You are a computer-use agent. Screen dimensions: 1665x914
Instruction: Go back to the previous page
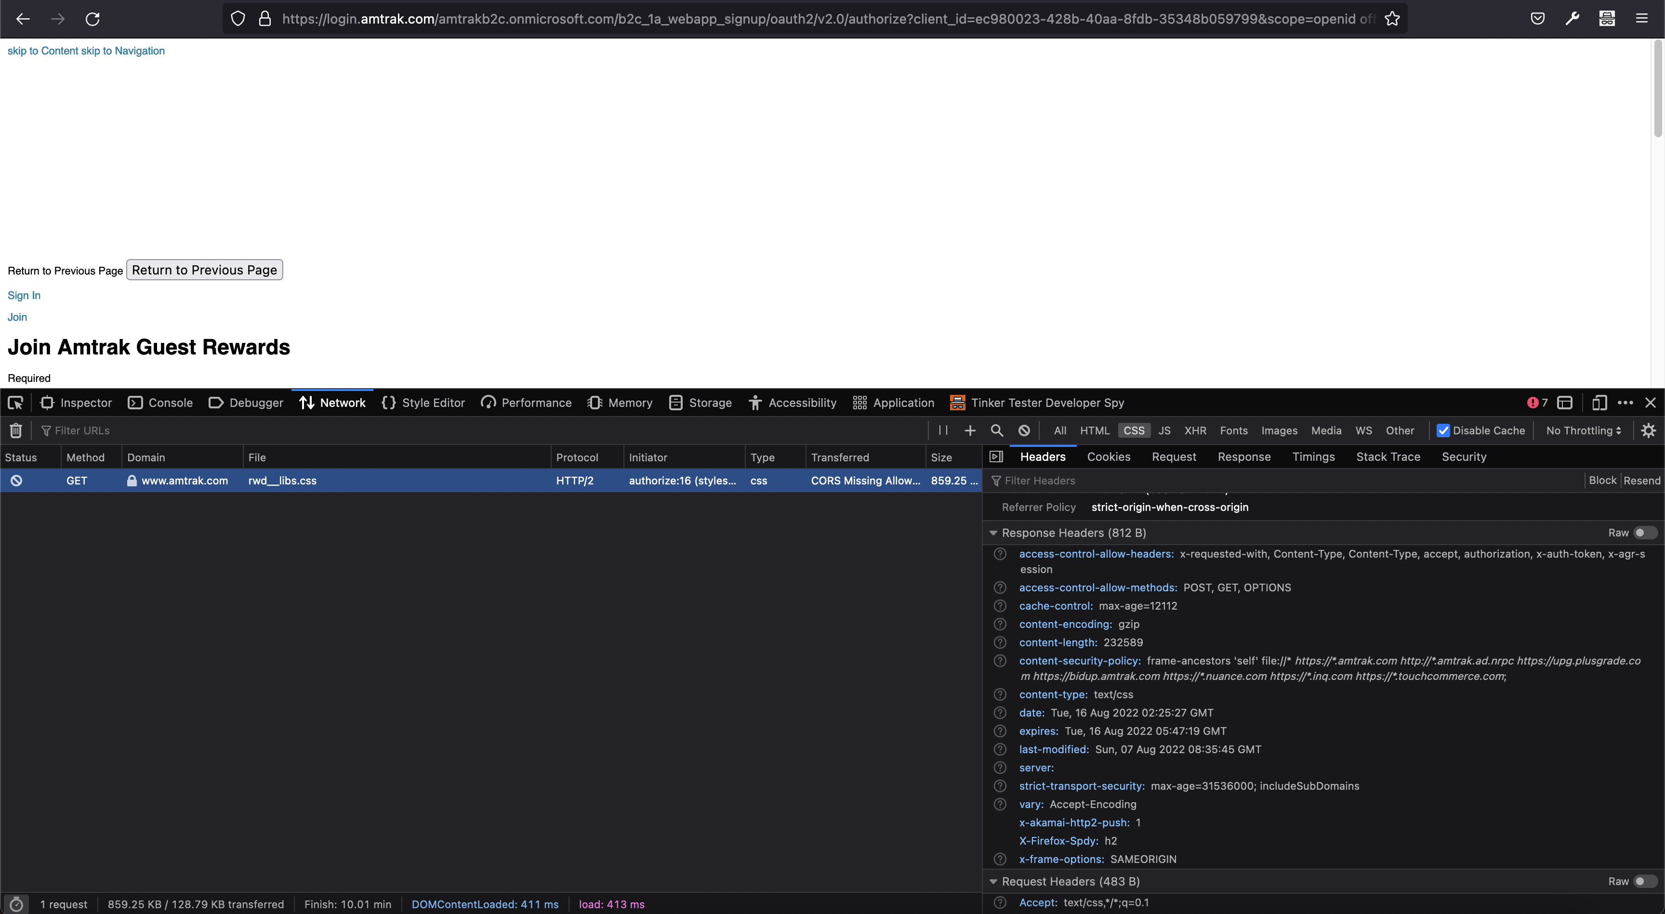(x=23, y=19)
